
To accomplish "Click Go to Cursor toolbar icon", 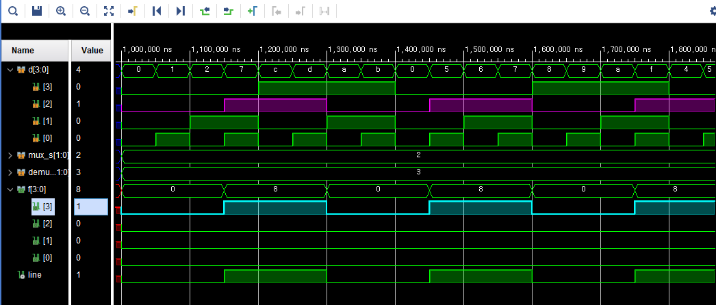I will [x=132, y=10].
